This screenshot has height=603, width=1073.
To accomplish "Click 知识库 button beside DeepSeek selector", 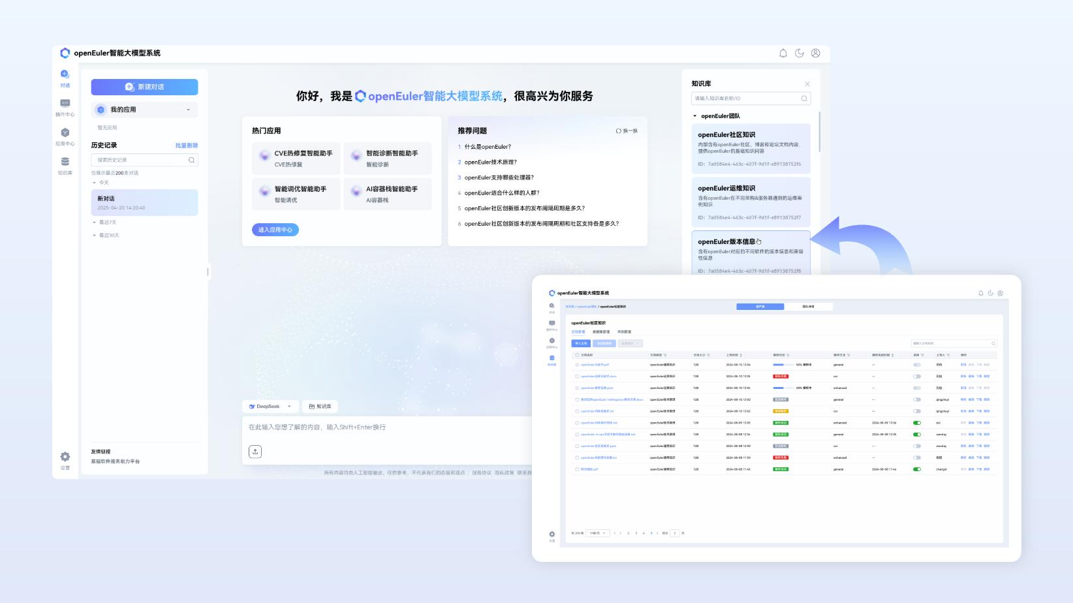I will [x=320, y=407].
